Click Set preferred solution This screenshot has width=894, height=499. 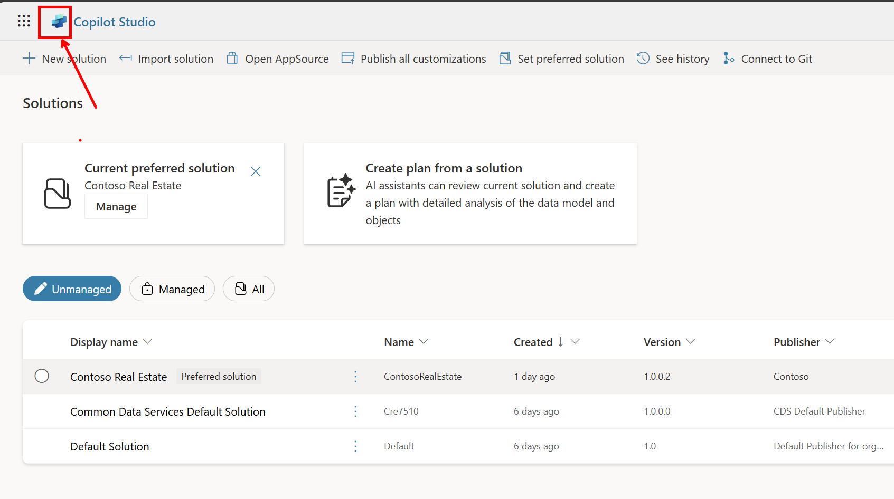pyautogui.click(x=561, y=59)
